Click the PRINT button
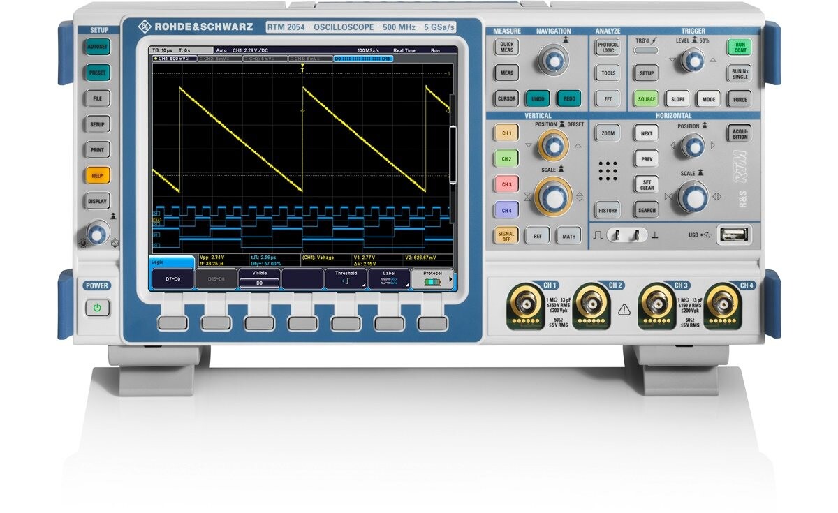This screenshot has width=838, height=513. [98, 150]
